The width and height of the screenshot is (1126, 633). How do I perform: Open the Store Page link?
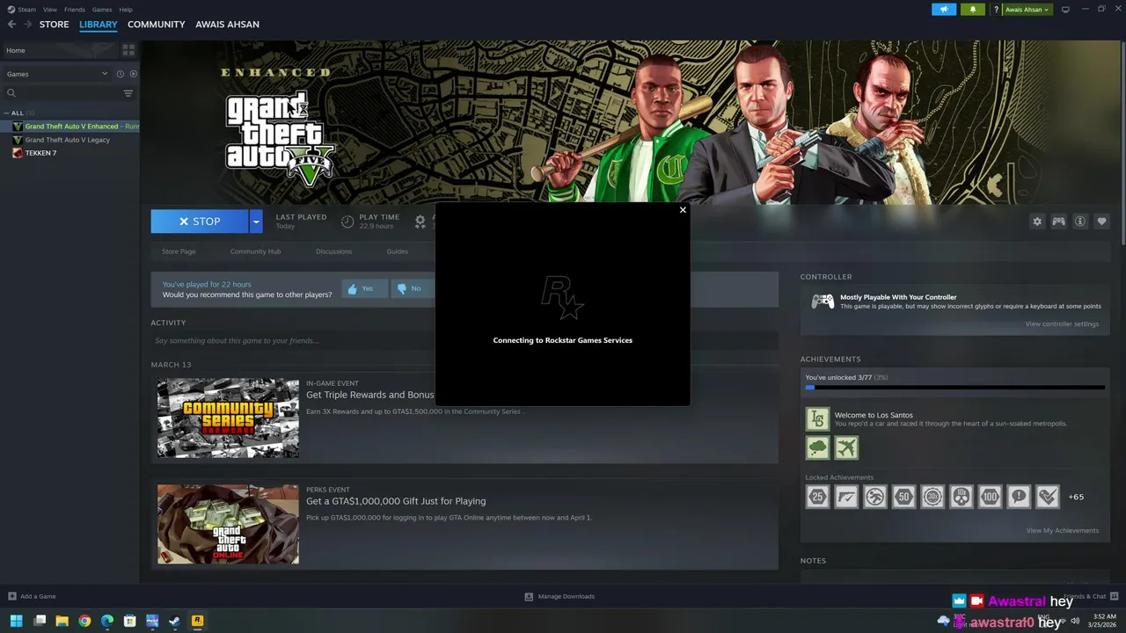179,251
